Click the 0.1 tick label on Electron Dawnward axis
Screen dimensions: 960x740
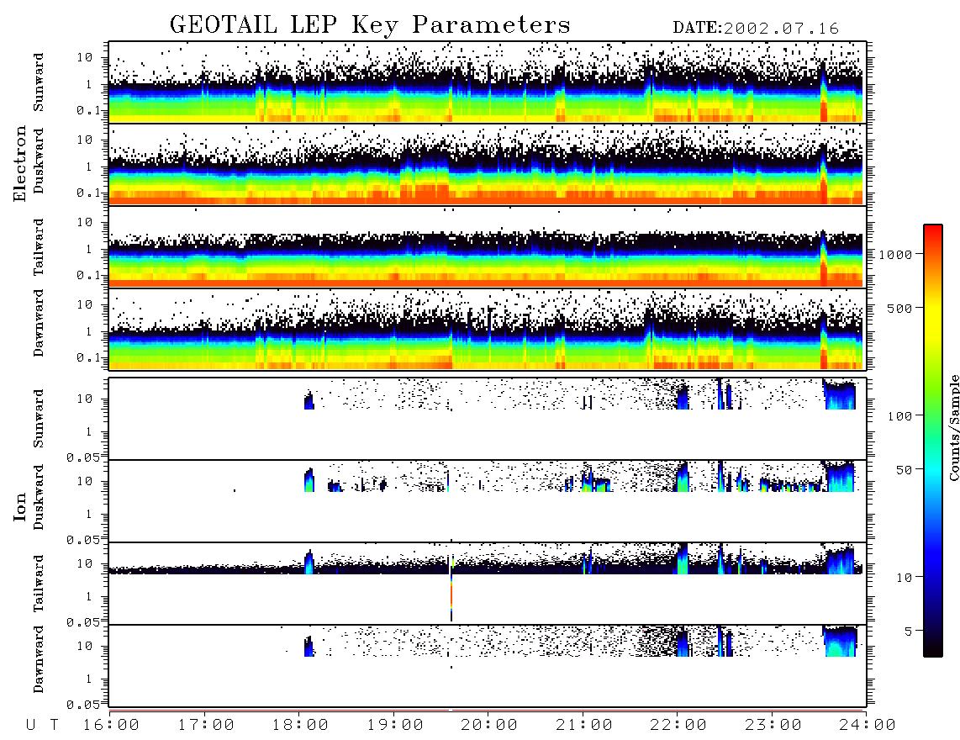pyautogui.click(x=88, y=357)
